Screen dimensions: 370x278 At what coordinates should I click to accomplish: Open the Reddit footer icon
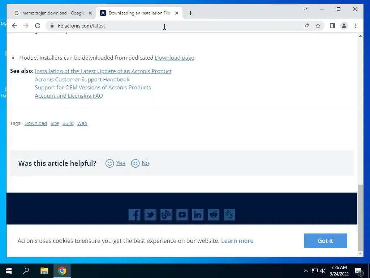tap(214, 215)
